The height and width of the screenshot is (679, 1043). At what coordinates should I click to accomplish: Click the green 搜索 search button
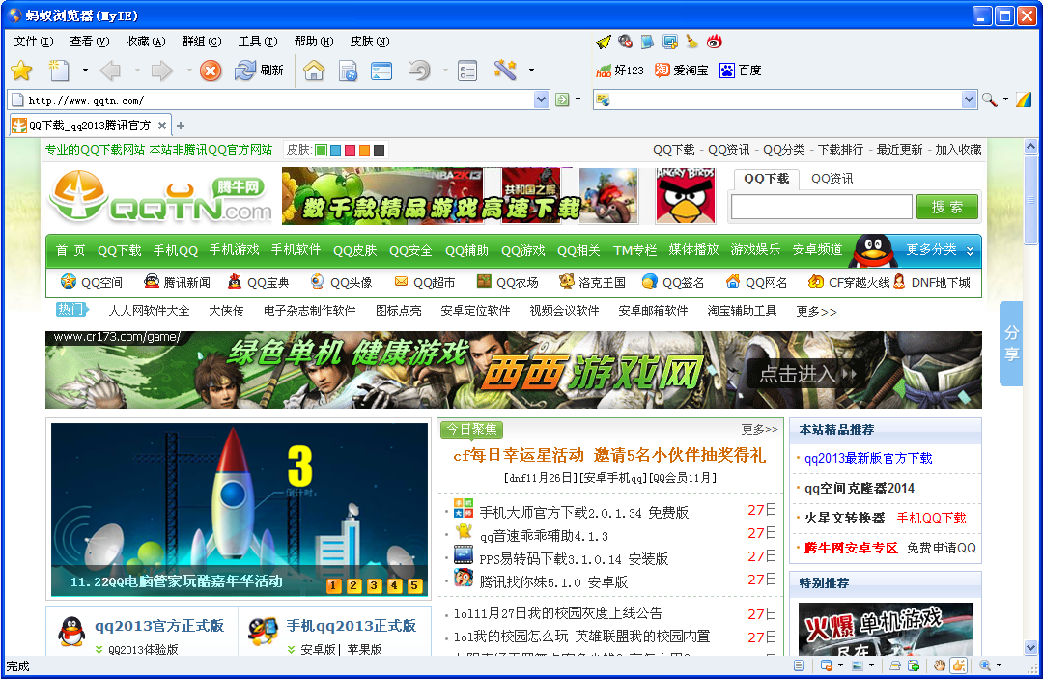click(x=946, y=207)
